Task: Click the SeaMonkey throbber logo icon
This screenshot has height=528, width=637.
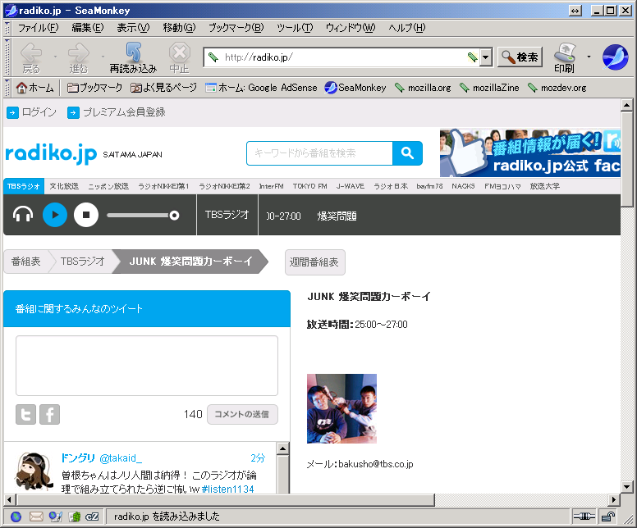Action: tap(615, 57)
